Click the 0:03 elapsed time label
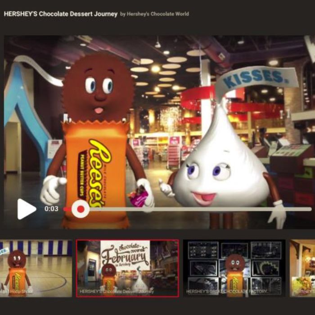The image size is (315, 315). [x=51, y=209]
